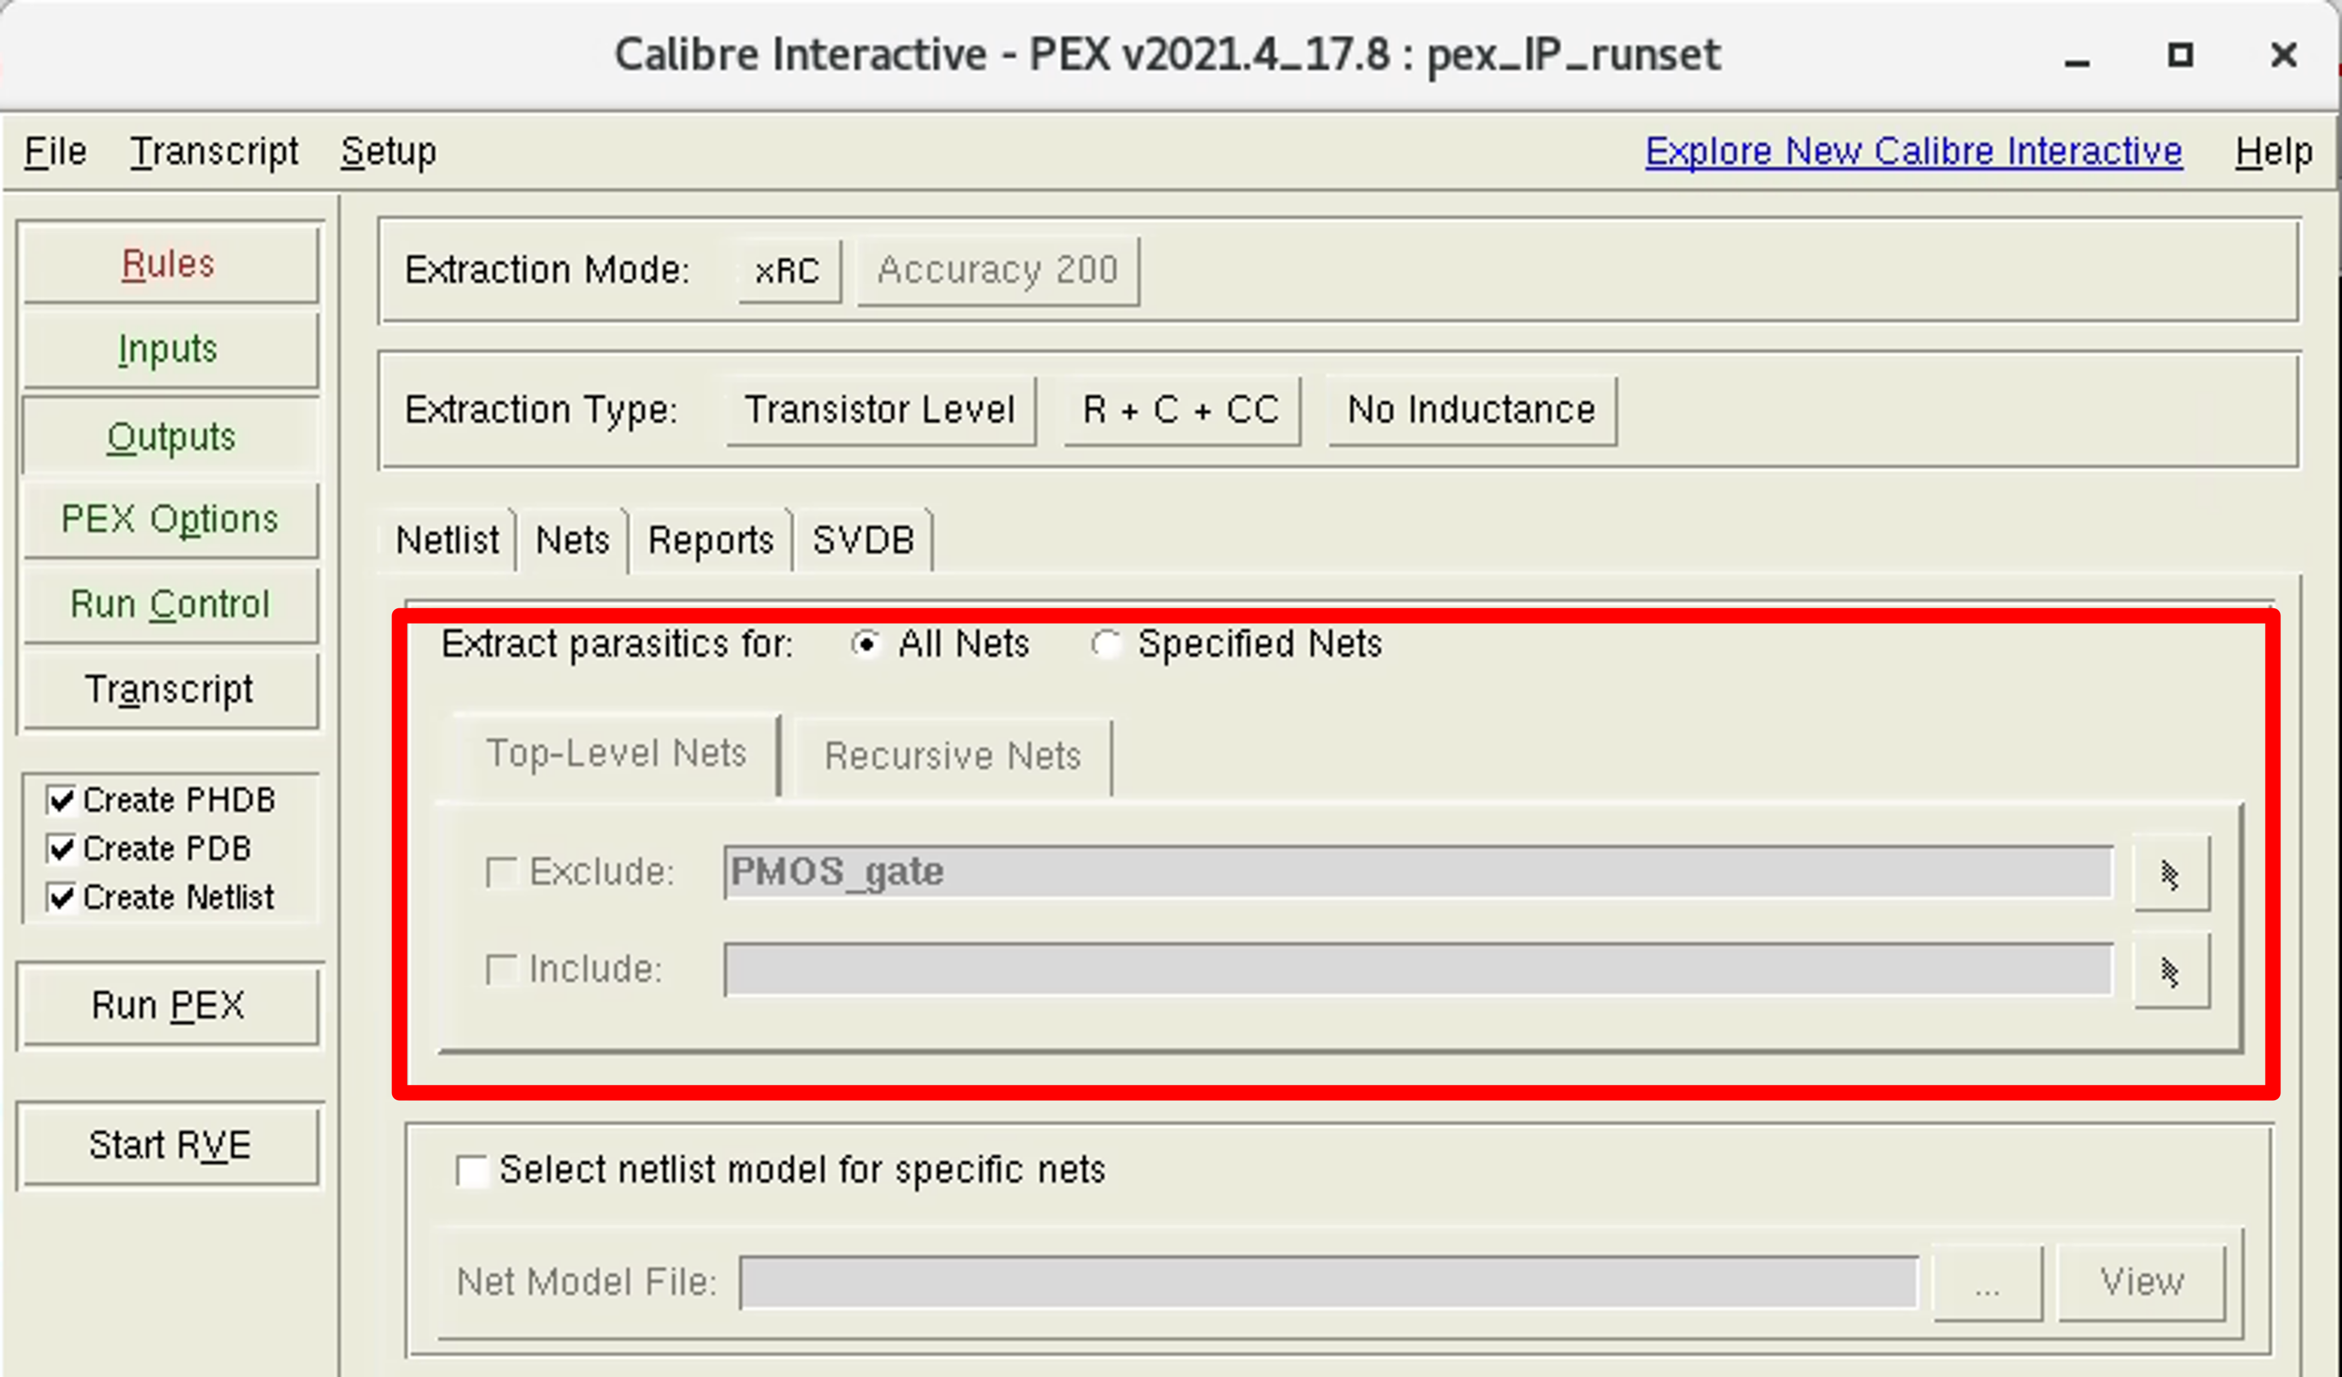2342x1377 pixels.
Task: Open the Setup menu
Action: (389, 151)
